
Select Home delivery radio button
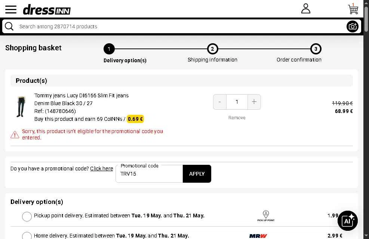click(x=27, y=236)
